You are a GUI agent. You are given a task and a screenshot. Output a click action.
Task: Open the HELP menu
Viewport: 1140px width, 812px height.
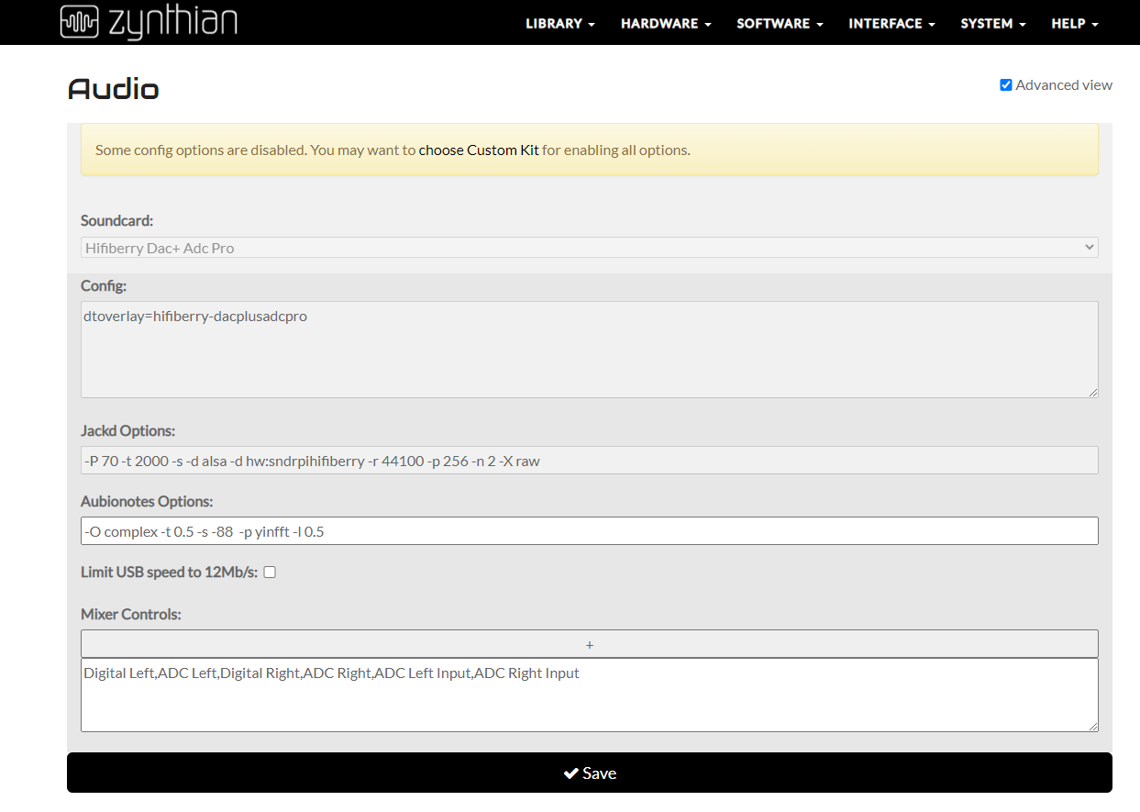(1075, 24)
